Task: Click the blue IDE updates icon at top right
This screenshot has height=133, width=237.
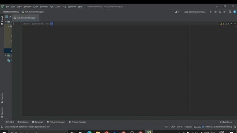Action: 234,12
